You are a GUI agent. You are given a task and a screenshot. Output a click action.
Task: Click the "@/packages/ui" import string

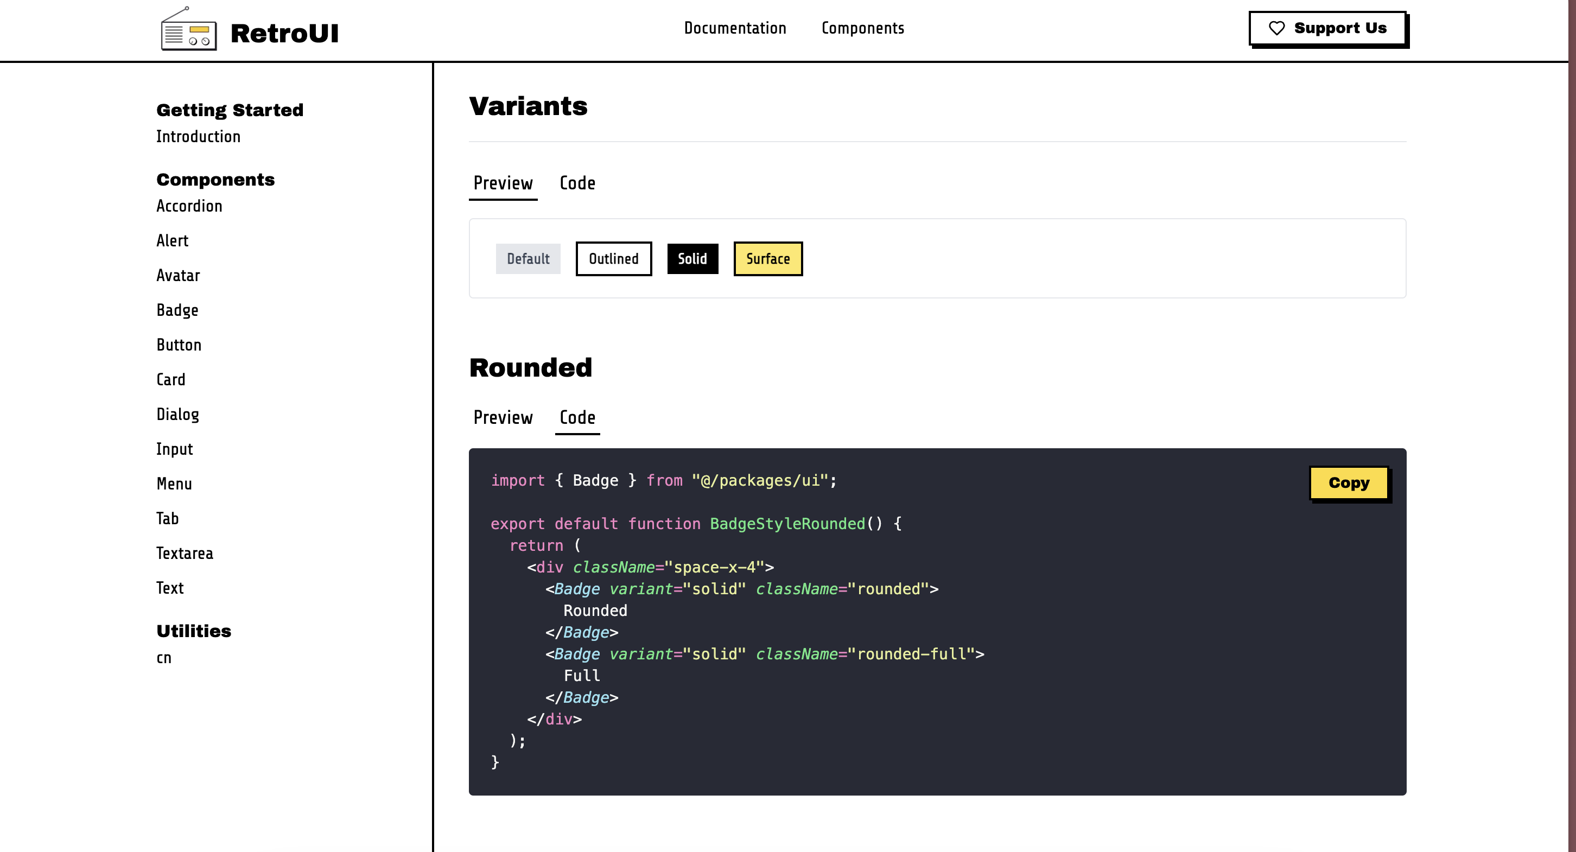click(759, 481)
